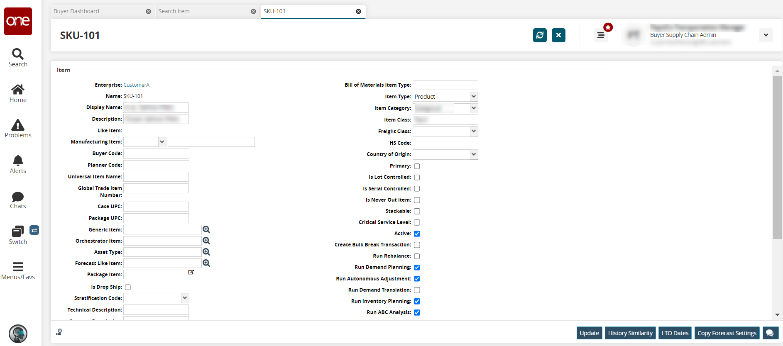Open the Switch windows icon

pos(18,235)
